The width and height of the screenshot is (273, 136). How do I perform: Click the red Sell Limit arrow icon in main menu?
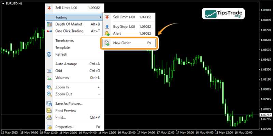(49, 7)
